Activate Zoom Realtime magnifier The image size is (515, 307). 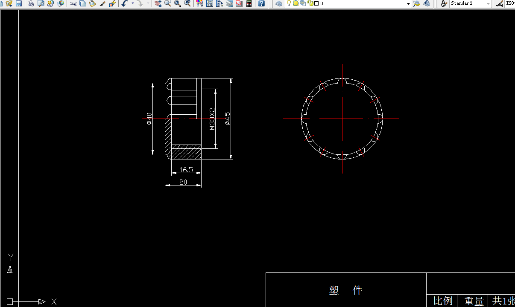point(168,3)
